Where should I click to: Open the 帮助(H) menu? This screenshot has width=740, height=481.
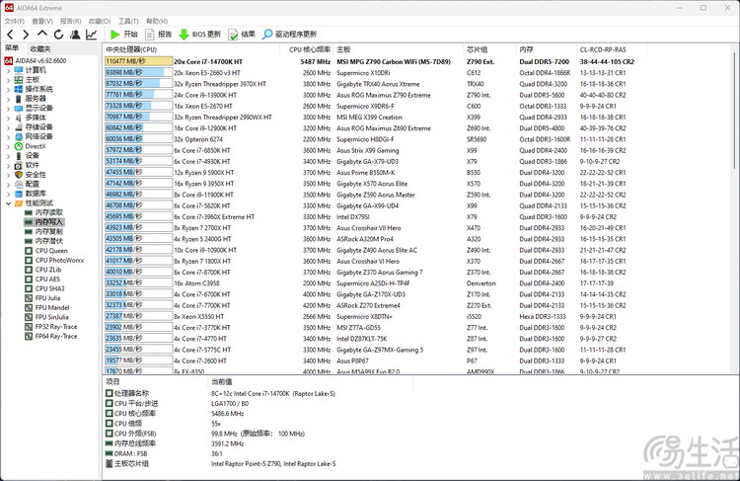pos(157,22)
